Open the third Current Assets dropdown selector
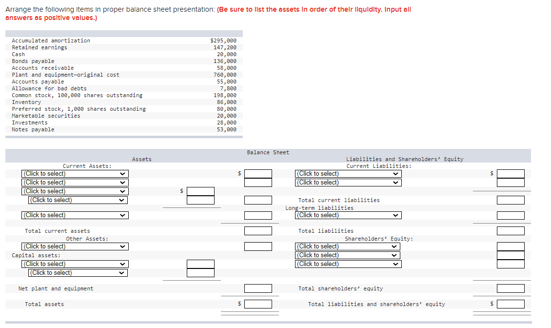This screenshot has height=328, width=551. (75, 191)
